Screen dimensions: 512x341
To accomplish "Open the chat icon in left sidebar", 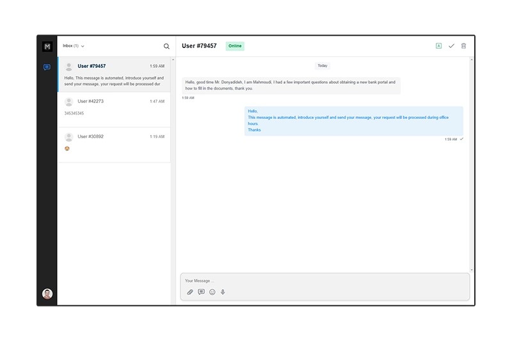I will pyautogui.click(x=47, y=67).
